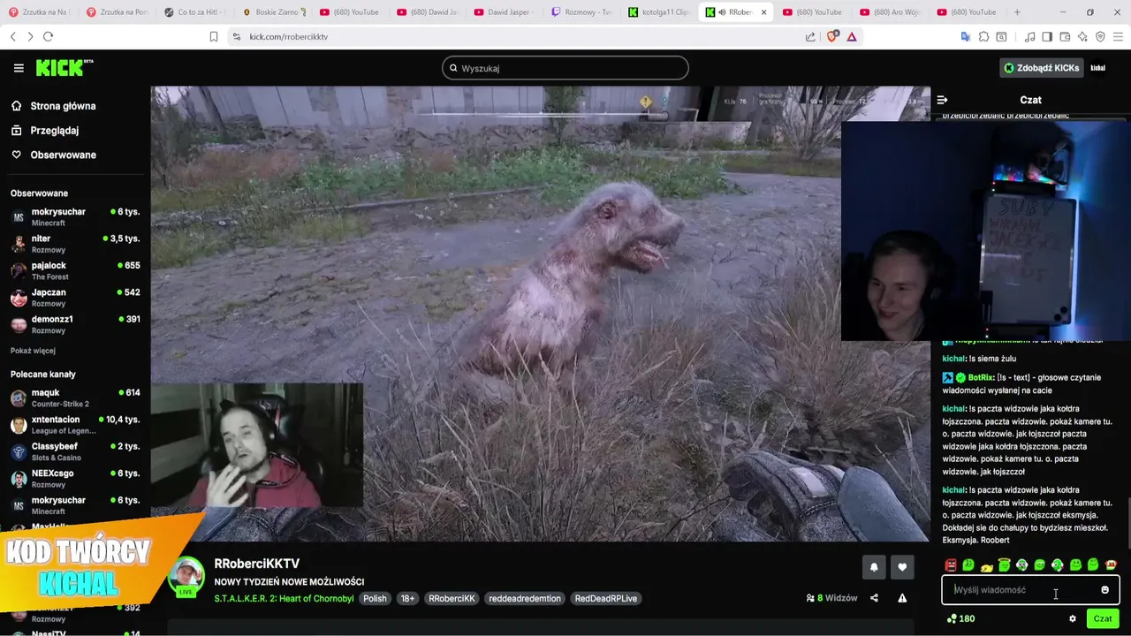Open a new browser tab
The width and height of the screenshot is (1131, 636).
1017,12
